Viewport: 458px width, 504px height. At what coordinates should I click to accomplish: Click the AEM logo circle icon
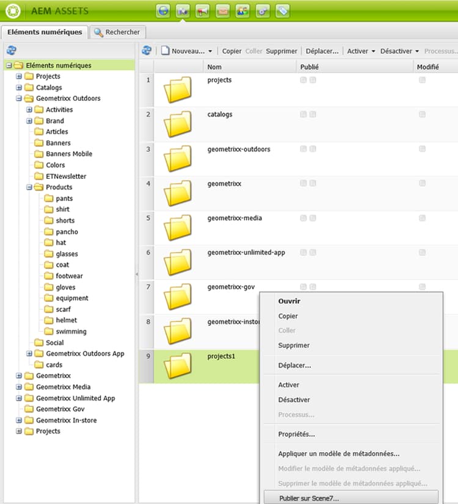tap(13, 11)
